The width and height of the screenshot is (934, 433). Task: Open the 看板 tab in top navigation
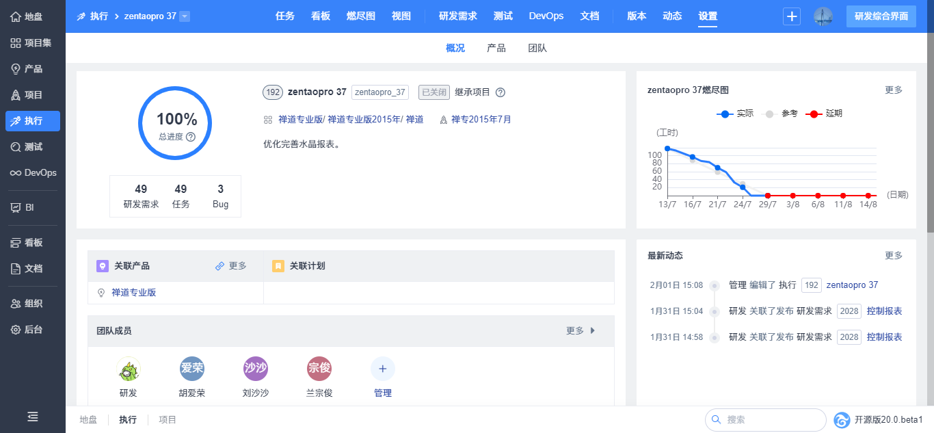(321, 16)
